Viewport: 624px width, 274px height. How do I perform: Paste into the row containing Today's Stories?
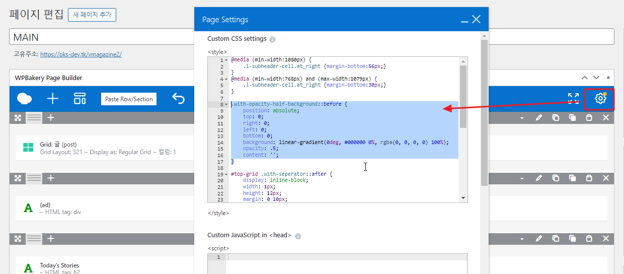click(589, 239)
